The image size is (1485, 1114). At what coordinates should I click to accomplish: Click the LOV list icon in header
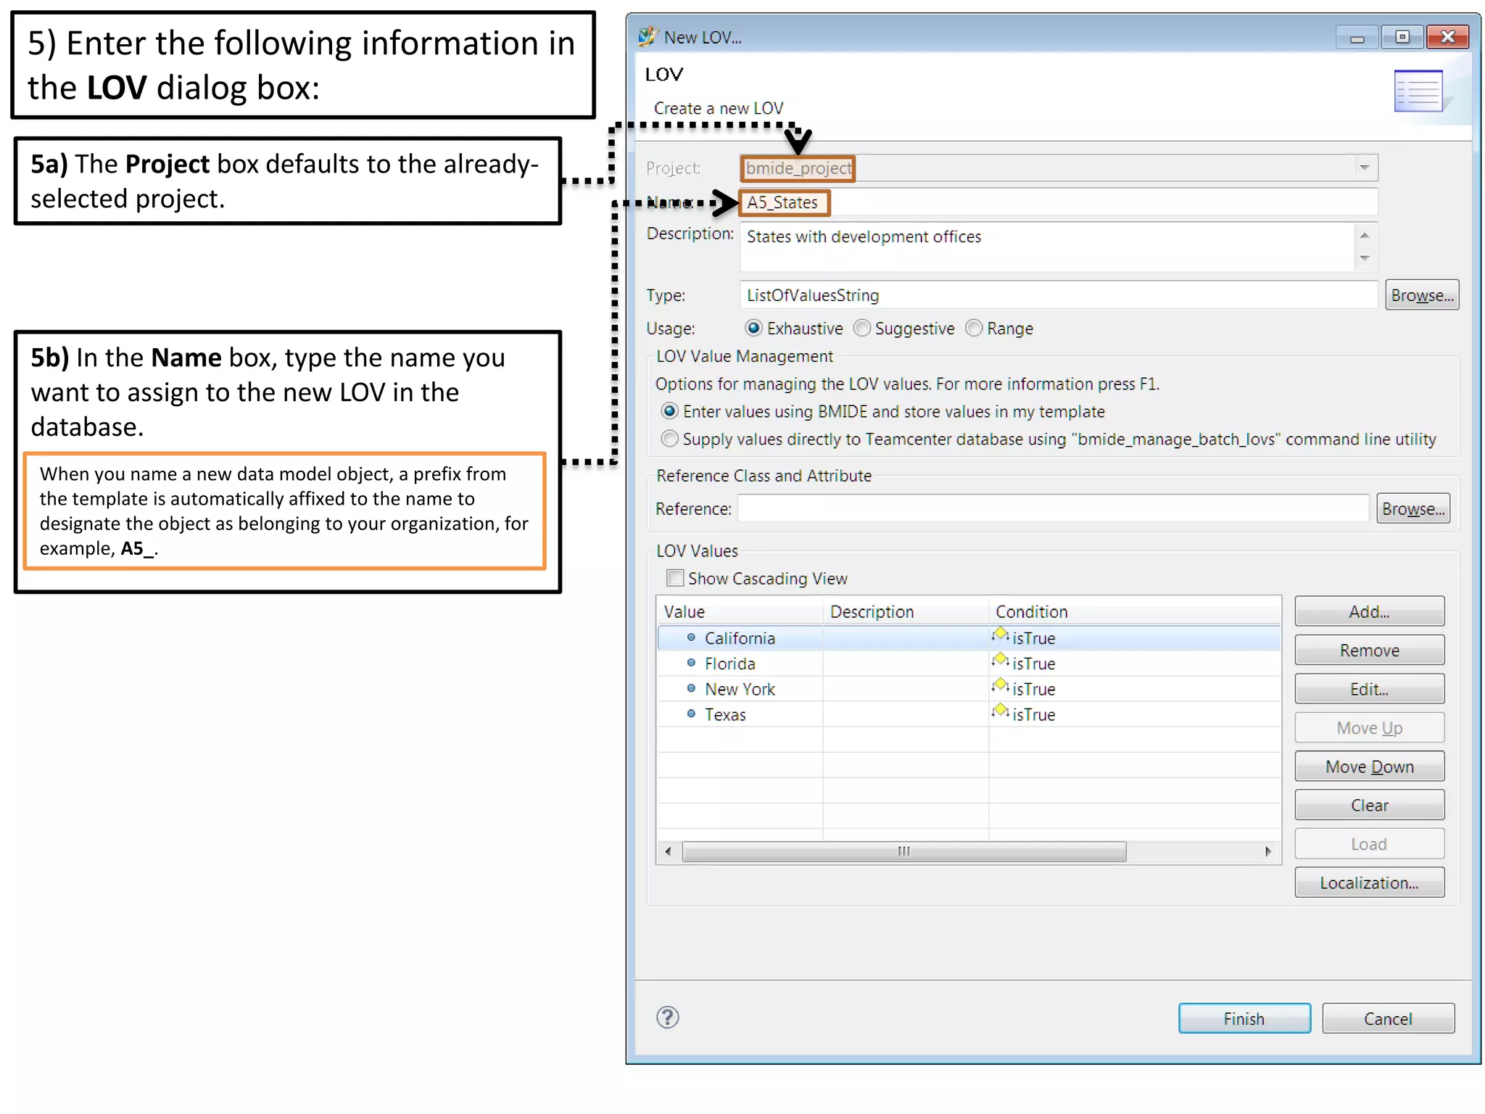pos(1418,91)
